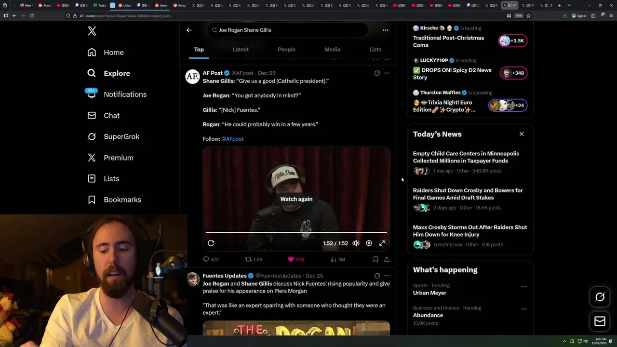Open Explore in the sidebar
This screenshot has width=617, height=347.
108,73
